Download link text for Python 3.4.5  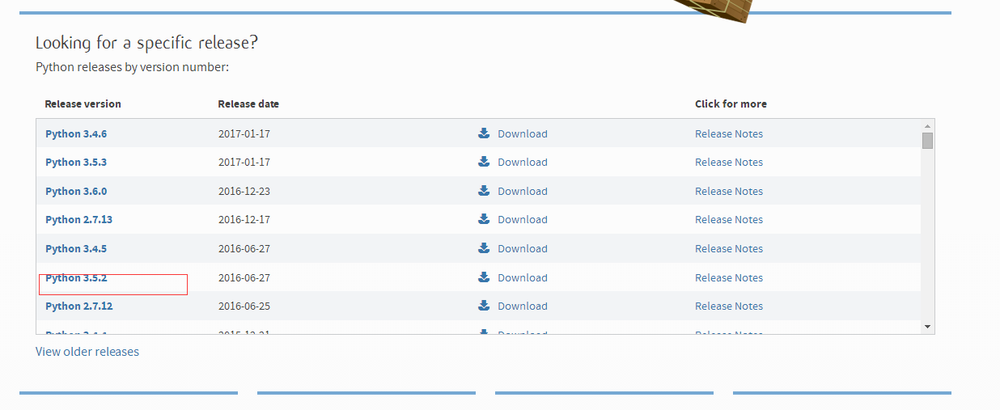pos(523,249)
